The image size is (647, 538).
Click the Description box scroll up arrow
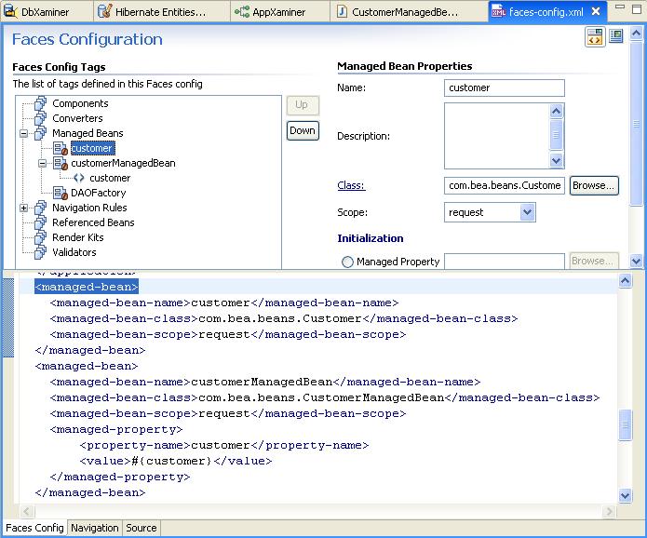[556, 111]
